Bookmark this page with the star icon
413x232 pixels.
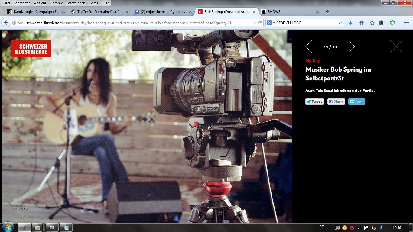[x=372, y=23]
